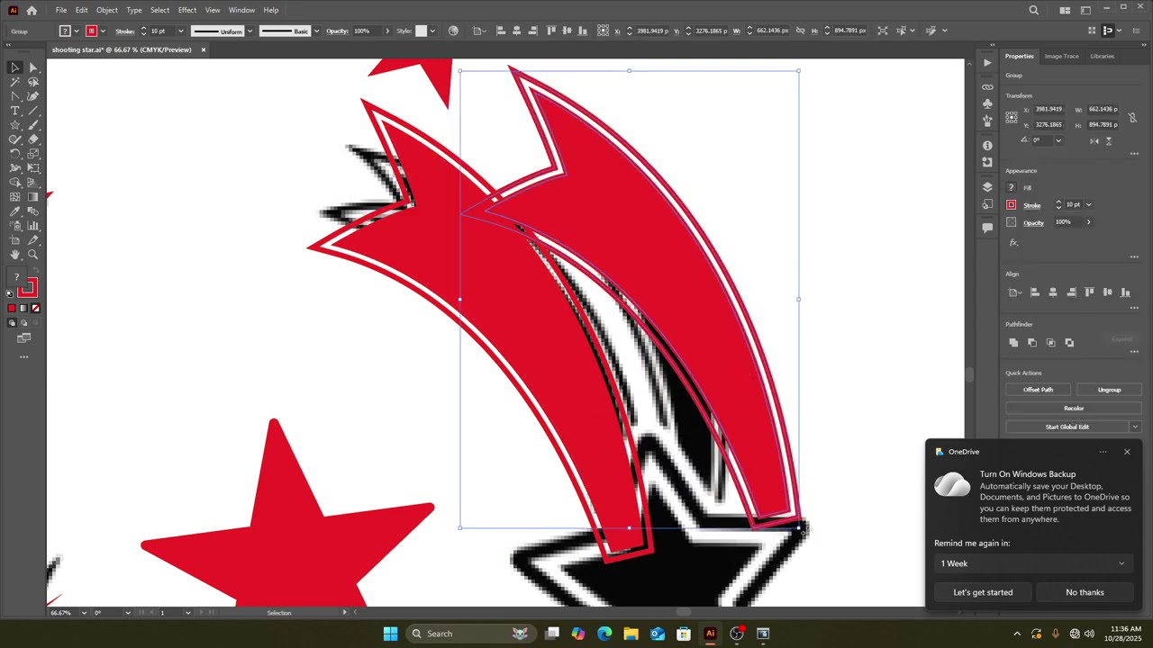1153x648 pixels.
Task: Toggle constrain width and height proportions
Action: (x=1132, y=117)
